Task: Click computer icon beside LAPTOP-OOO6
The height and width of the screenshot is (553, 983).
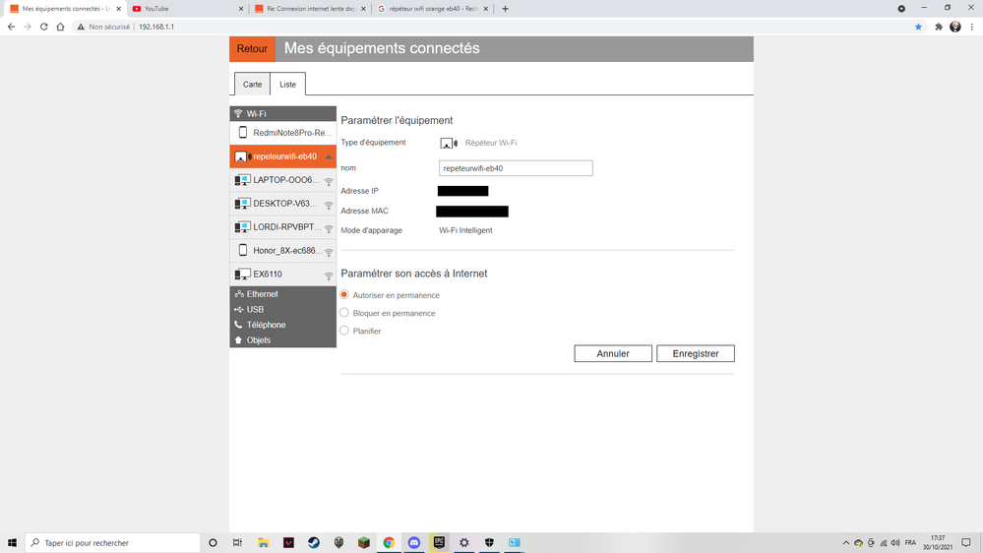Action: (x=242, y=180)
